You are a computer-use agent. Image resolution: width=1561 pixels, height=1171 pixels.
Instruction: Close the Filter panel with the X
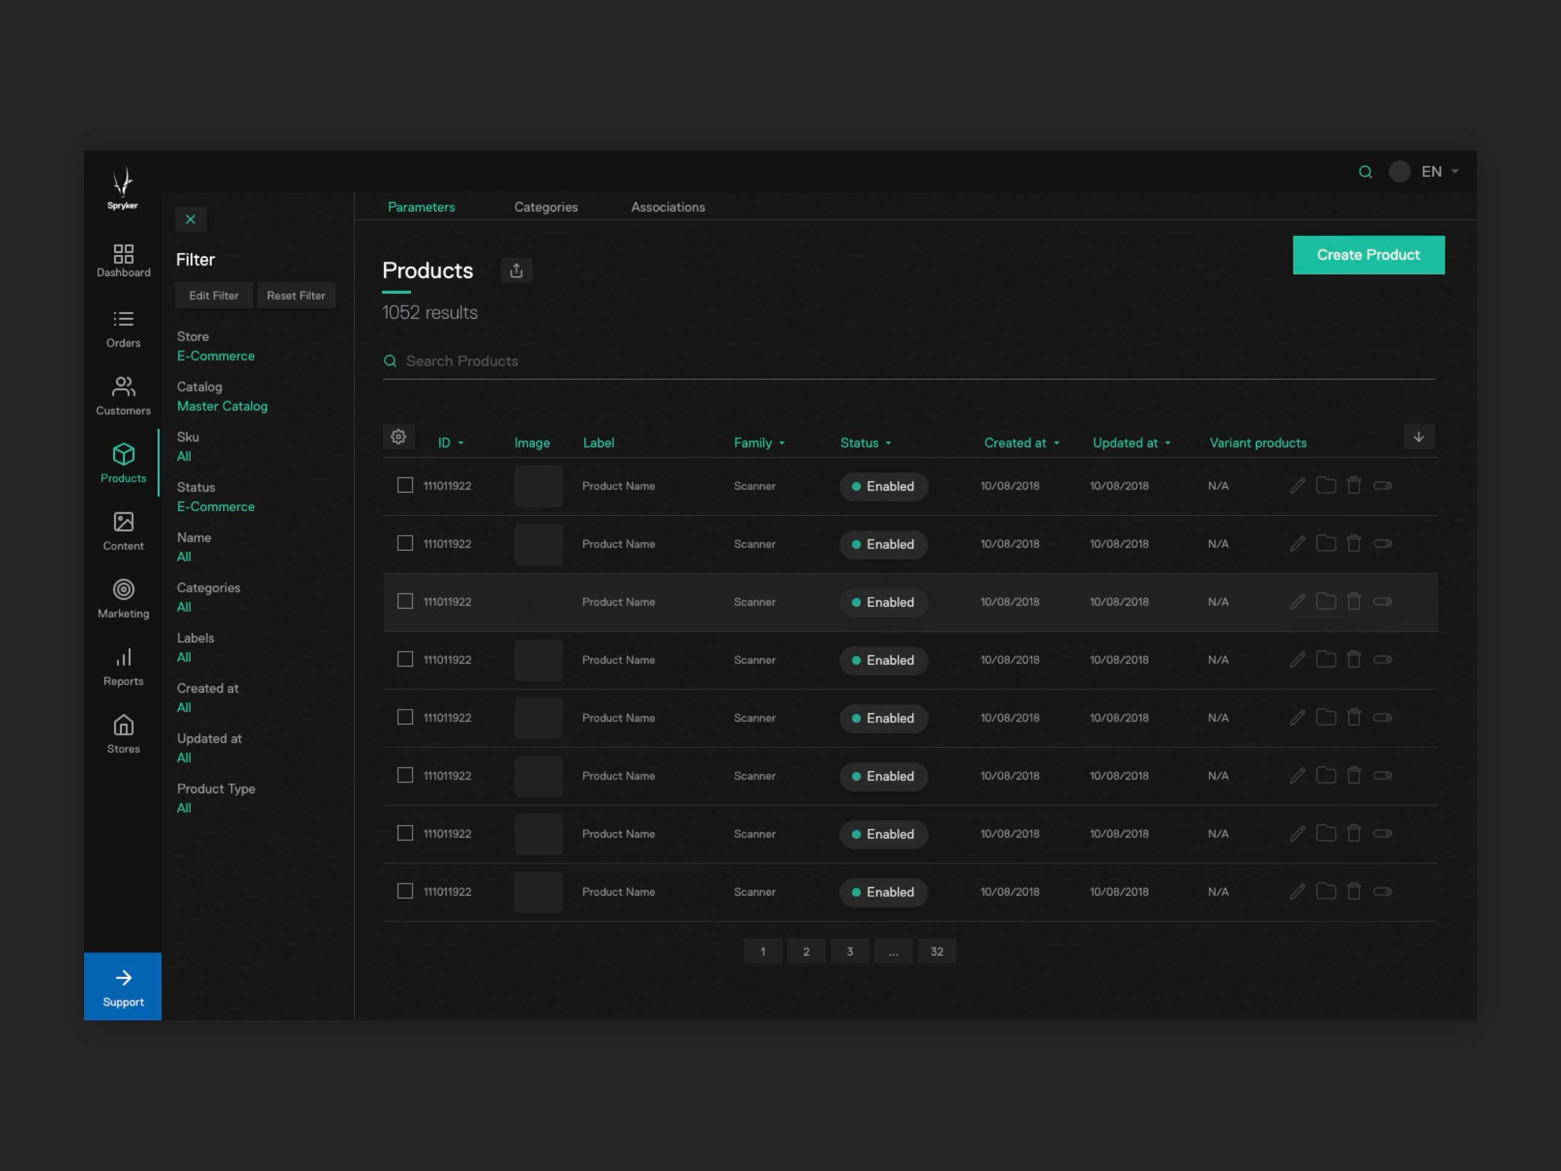(190, 220)
